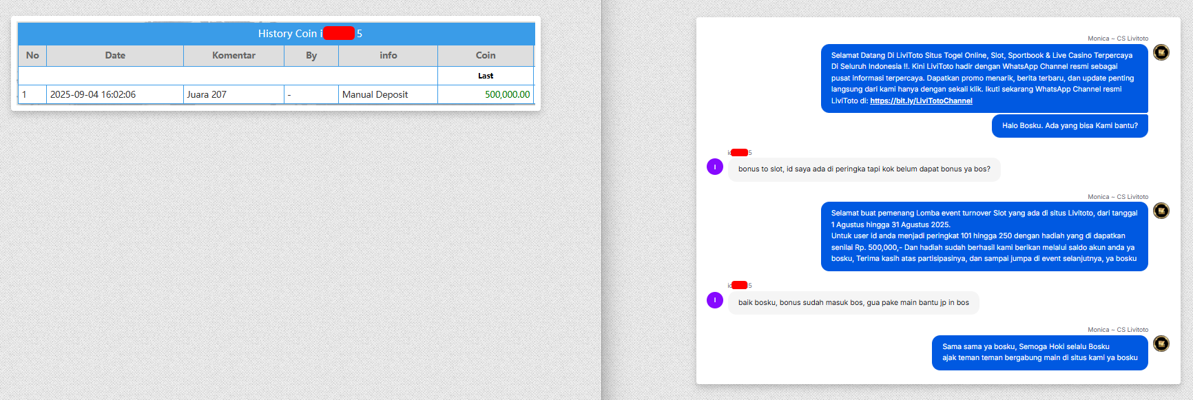Select the 'Juara 207' comment cell
This screenshot has height=400, width=1193.
tap(234, 94)
